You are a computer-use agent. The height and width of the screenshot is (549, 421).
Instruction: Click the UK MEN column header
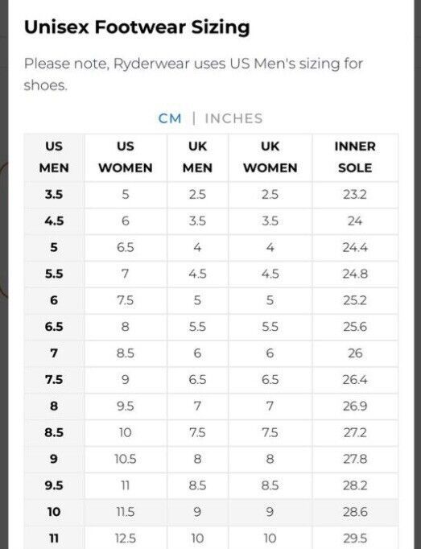(197, 157)
